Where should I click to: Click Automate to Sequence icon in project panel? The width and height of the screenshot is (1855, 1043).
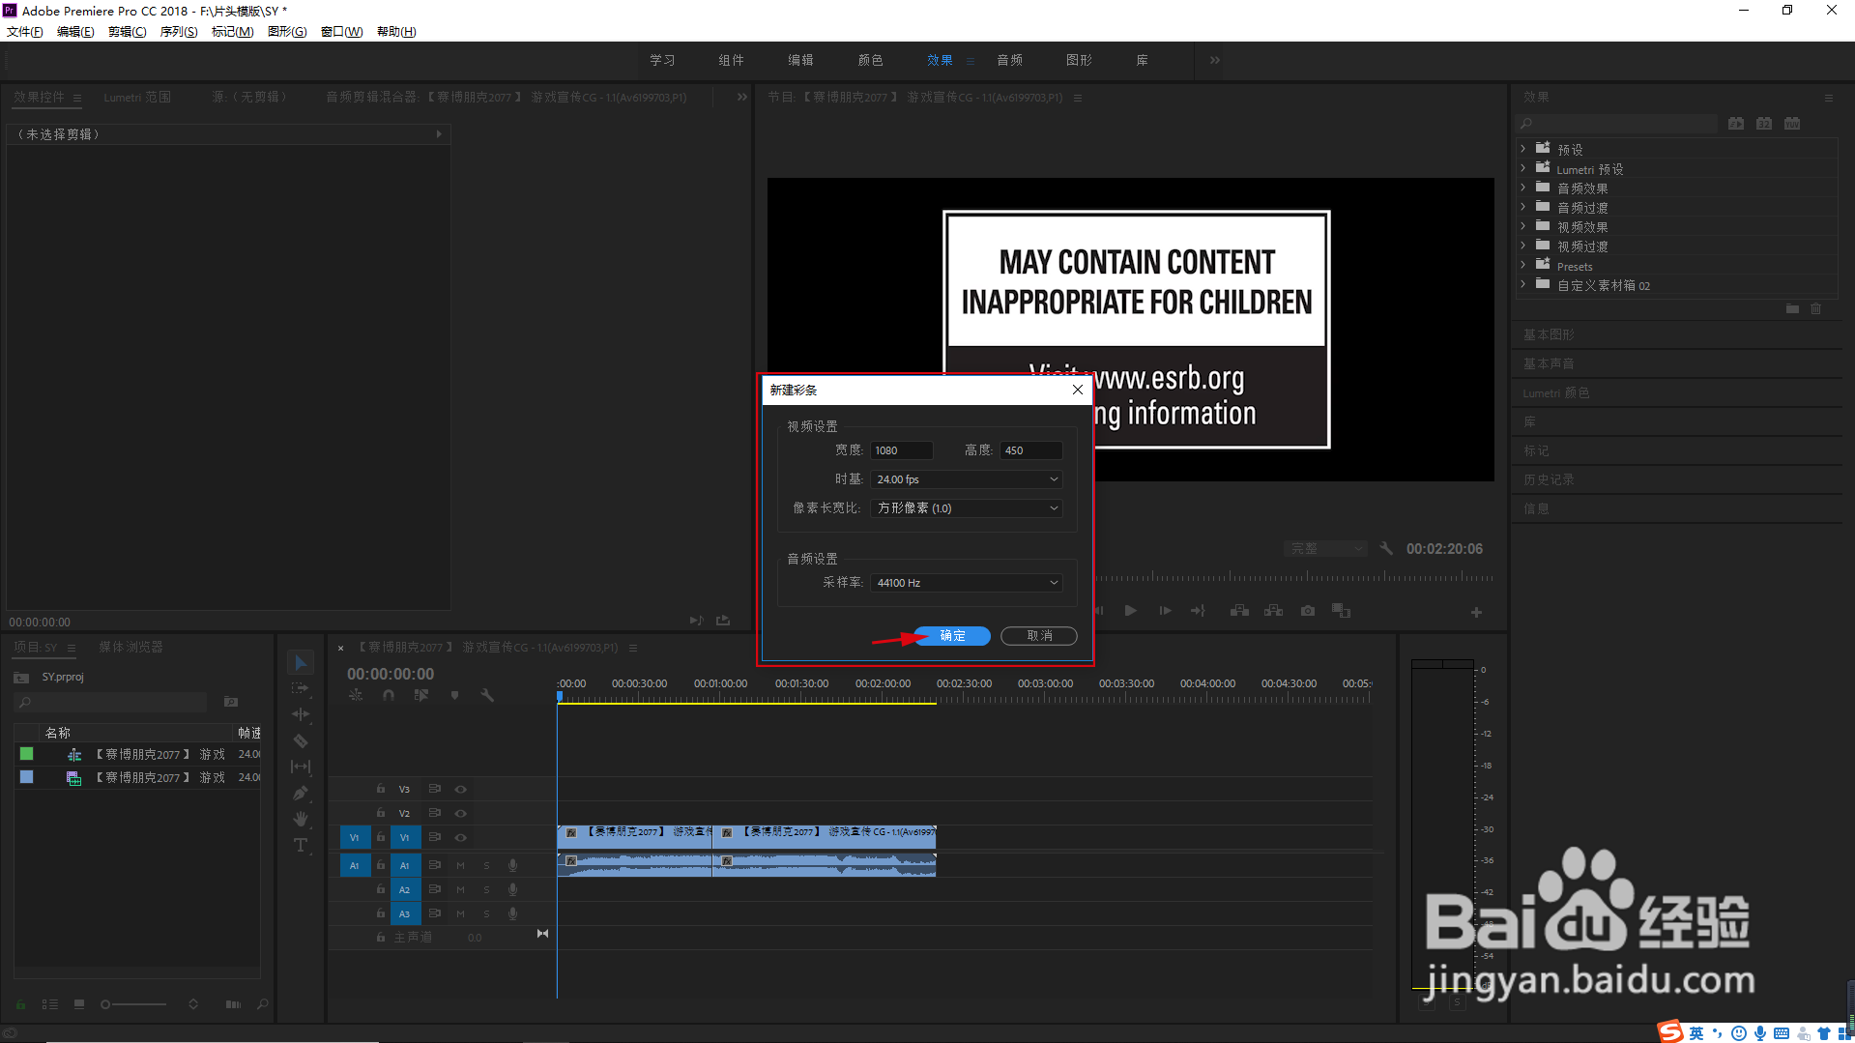point(233,1004)
